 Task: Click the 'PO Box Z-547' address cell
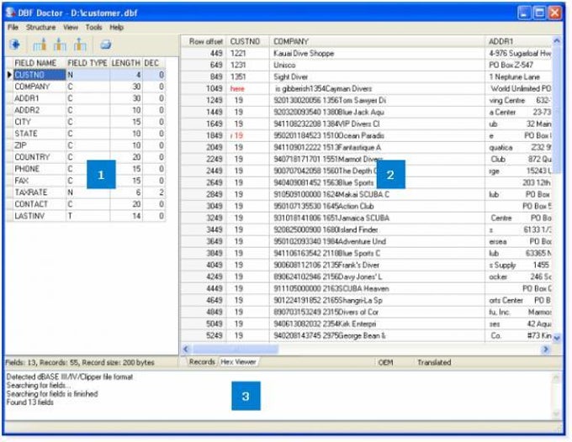pyautogui.click(x=519, y=65)
